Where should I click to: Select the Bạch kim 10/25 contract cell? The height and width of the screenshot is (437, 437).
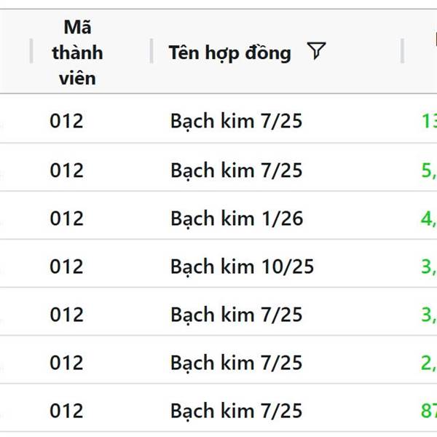click(243, 267)
